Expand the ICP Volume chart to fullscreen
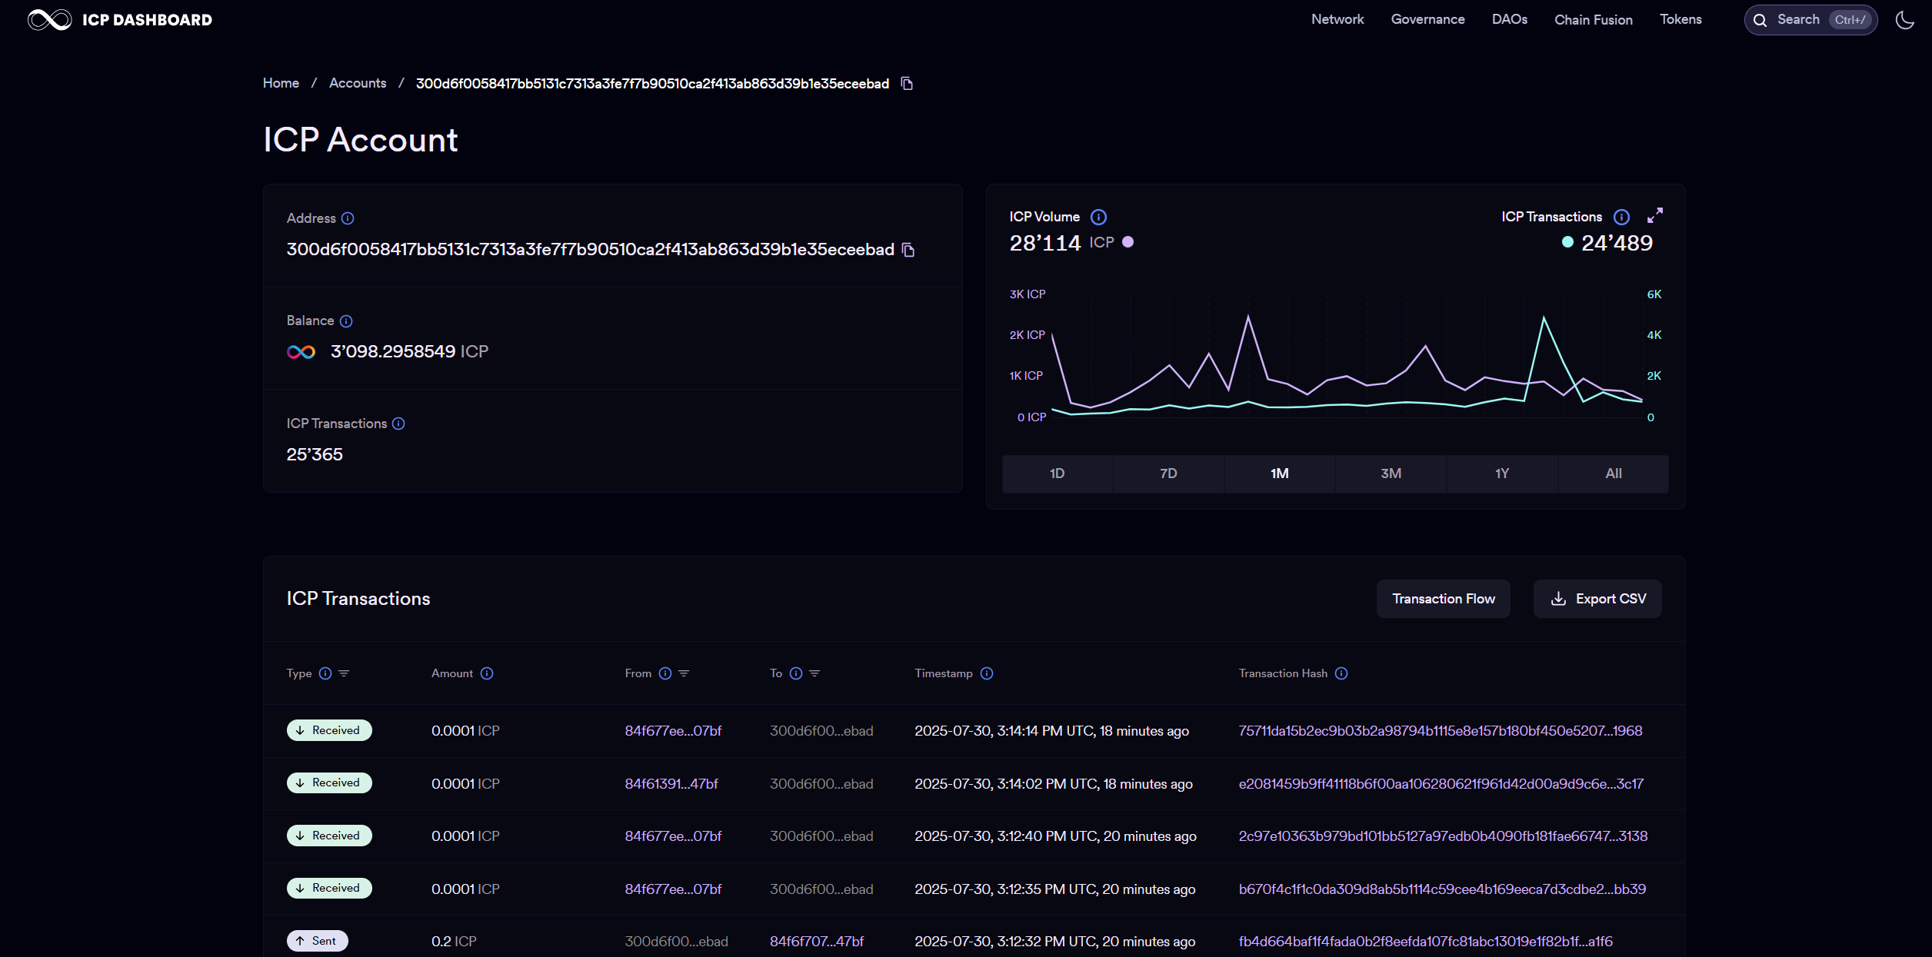The height and width of the screenshot is (957, 1932). [1654, 216]
